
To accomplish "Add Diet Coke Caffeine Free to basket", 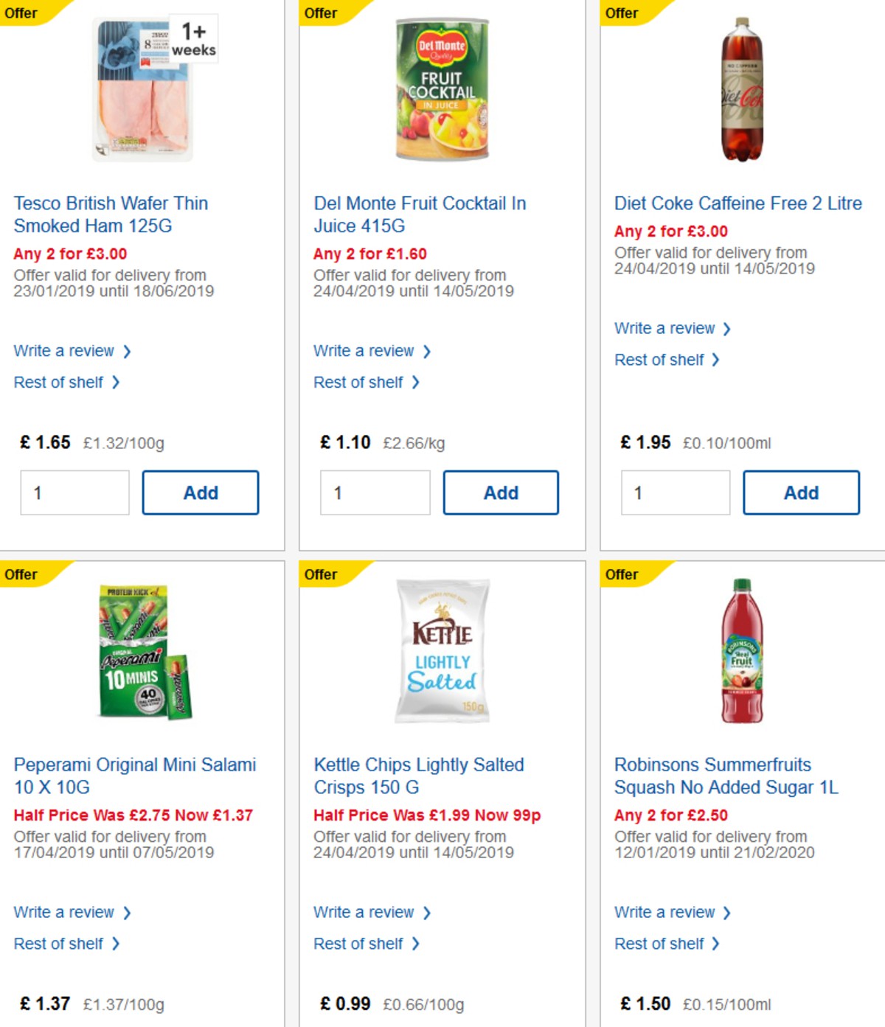I will (x=802, y=492).
